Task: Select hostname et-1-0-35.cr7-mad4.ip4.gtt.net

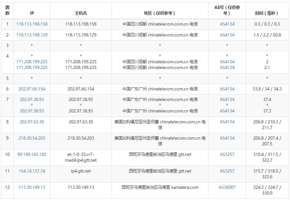Action: [81, 157]
